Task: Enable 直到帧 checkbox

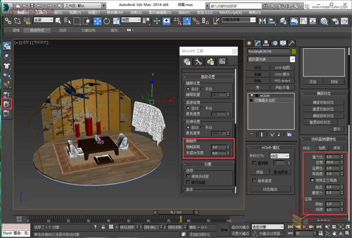Action: click(x=254, y=163)
